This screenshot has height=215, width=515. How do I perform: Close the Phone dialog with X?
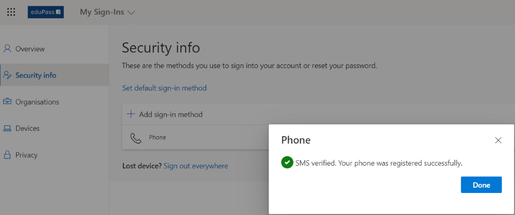coord(498,140)
